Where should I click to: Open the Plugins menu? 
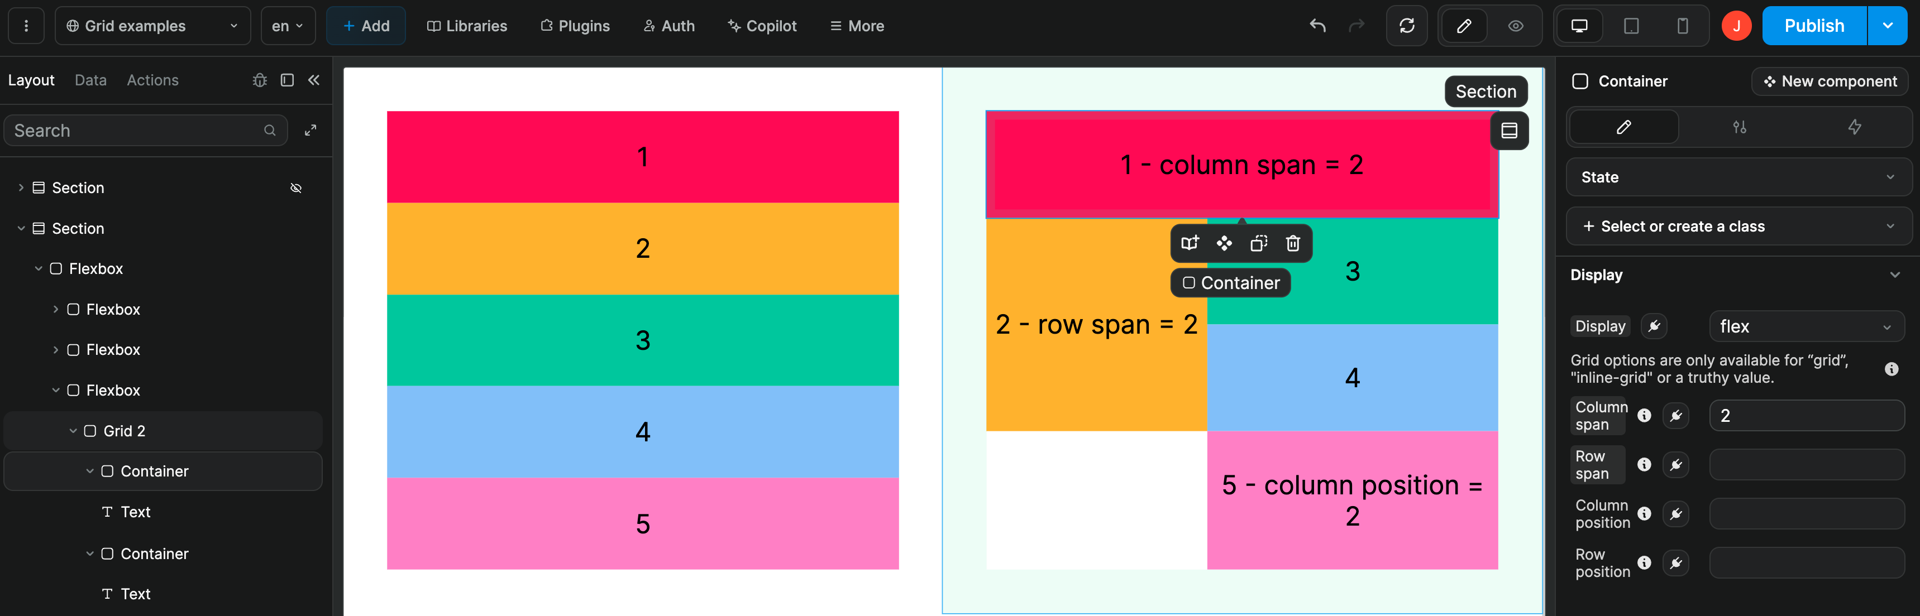pyautogui.click(x=575, y=26)
